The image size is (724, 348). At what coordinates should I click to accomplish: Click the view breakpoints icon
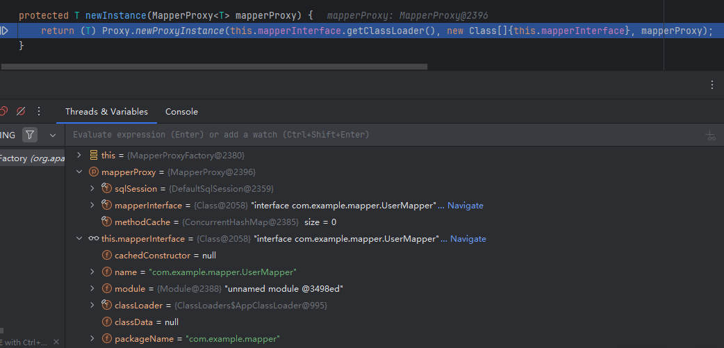point(3,111)
